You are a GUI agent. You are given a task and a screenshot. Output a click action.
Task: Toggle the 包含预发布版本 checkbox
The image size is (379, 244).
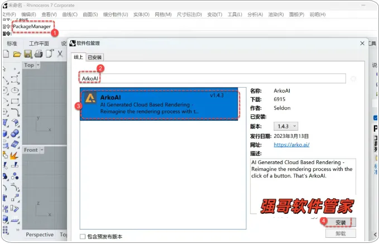pos(83,236)
